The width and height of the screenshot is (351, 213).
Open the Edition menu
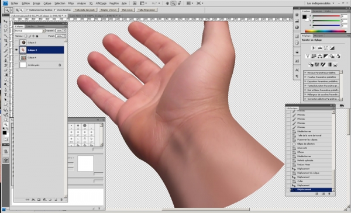tap(26, 4)
